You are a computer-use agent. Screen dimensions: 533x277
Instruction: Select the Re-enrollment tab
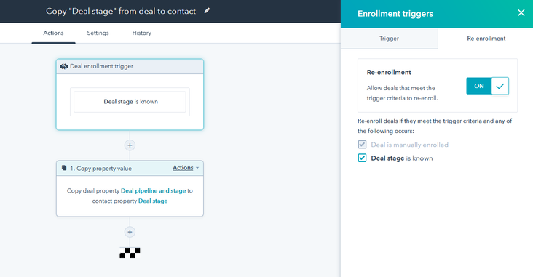pos(486,39)
